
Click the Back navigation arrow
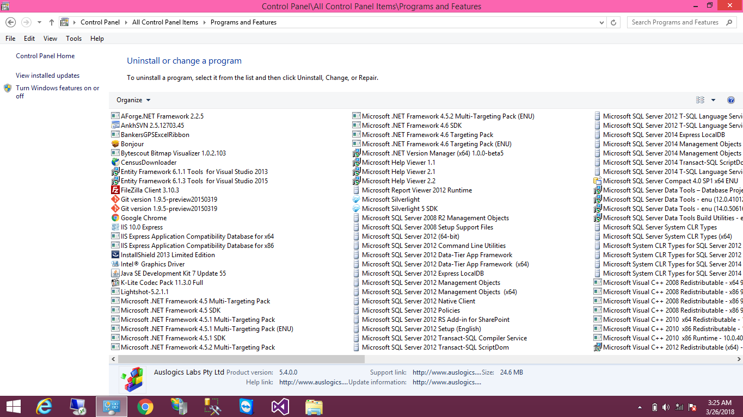10,22
